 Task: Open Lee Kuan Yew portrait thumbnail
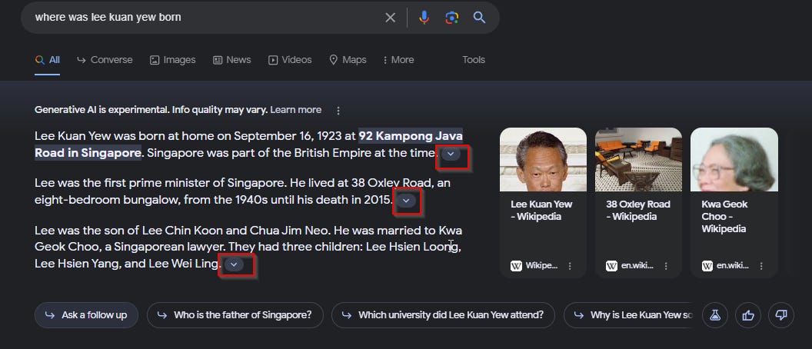click(x=543, y=159)
